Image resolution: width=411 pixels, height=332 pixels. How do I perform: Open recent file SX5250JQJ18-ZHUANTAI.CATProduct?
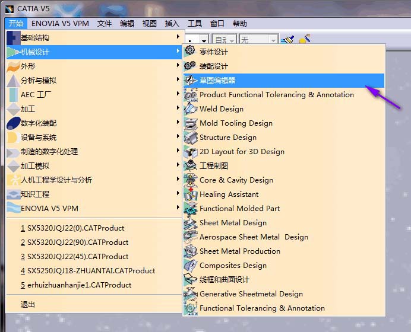94,271
